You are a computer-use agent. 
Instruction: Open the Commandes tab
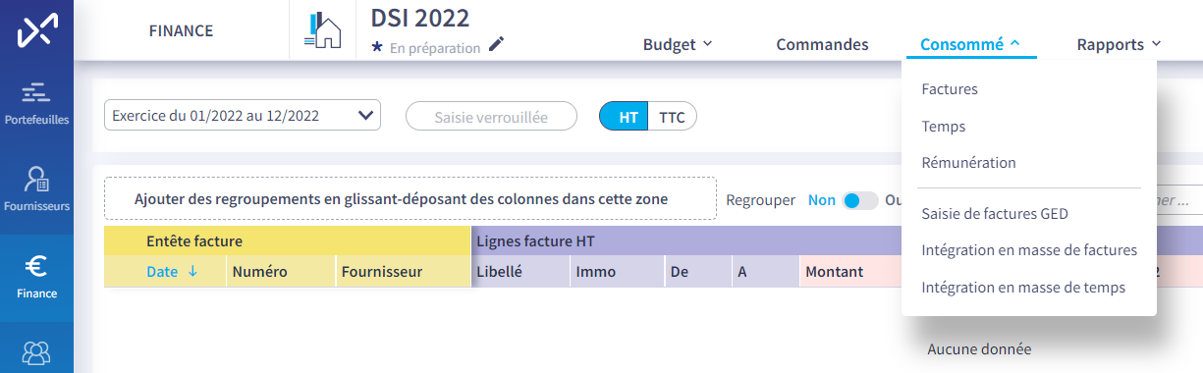coord(822,44)
